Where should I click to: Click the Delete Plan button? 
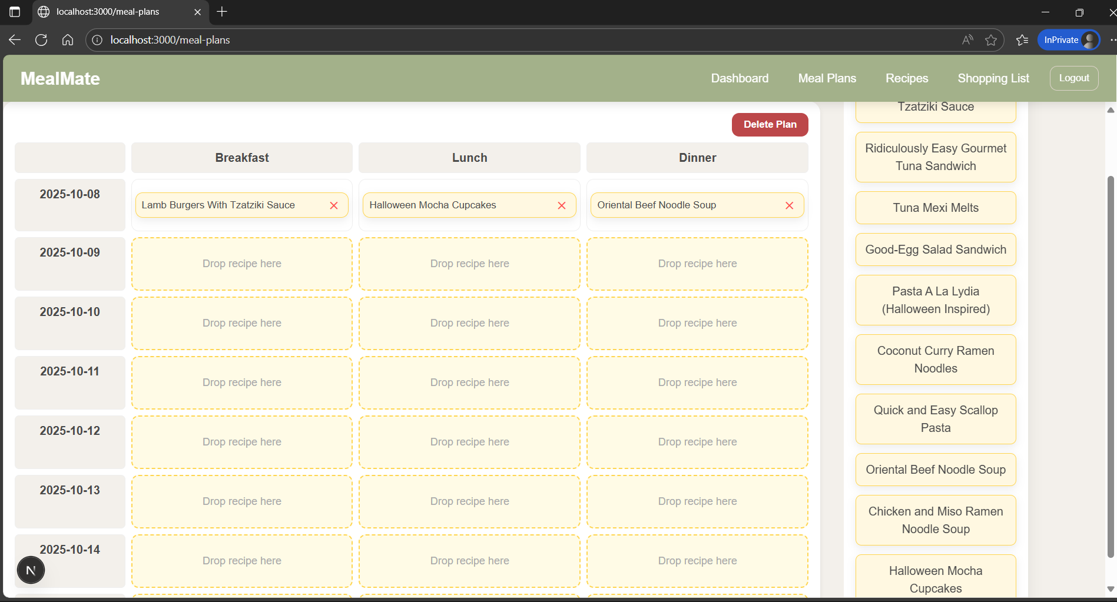(770, 124)
